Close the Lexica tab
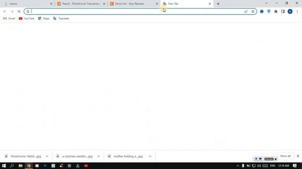Image resolution: width=302 pixels, height=169 pixels. click(x=51, y=4)
